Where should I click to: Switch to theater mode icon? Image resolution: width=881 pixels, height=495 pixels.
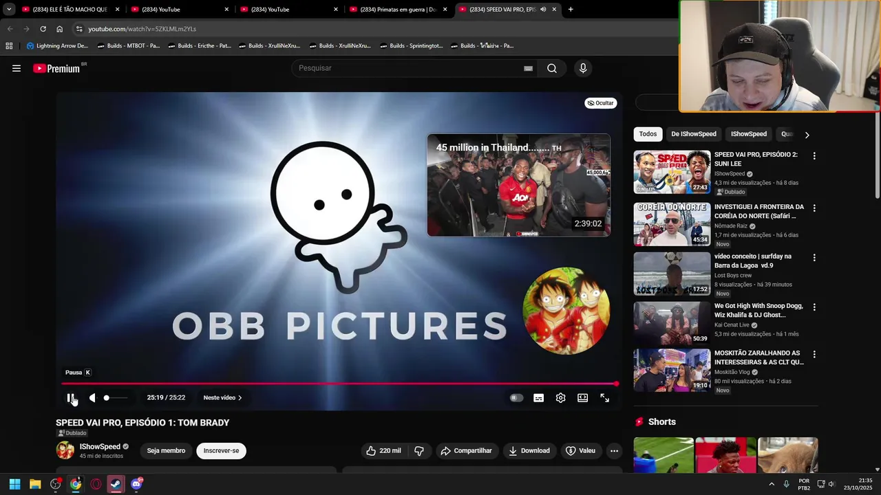(582, 397)
